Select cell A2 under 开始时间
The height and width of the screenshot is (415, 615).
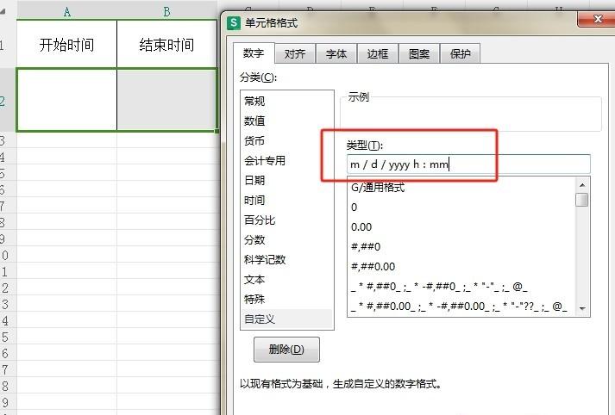pos(66,100)
